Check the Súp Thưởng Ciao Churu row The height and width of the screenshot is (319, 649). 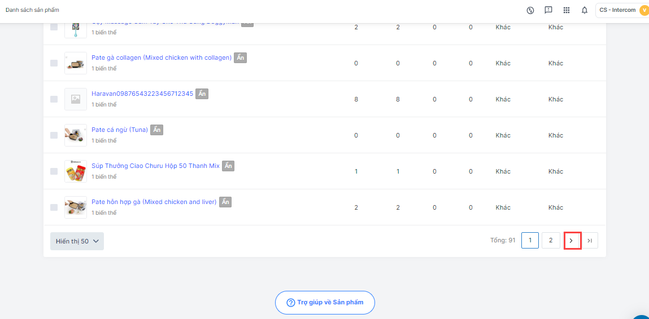point(54,171)
